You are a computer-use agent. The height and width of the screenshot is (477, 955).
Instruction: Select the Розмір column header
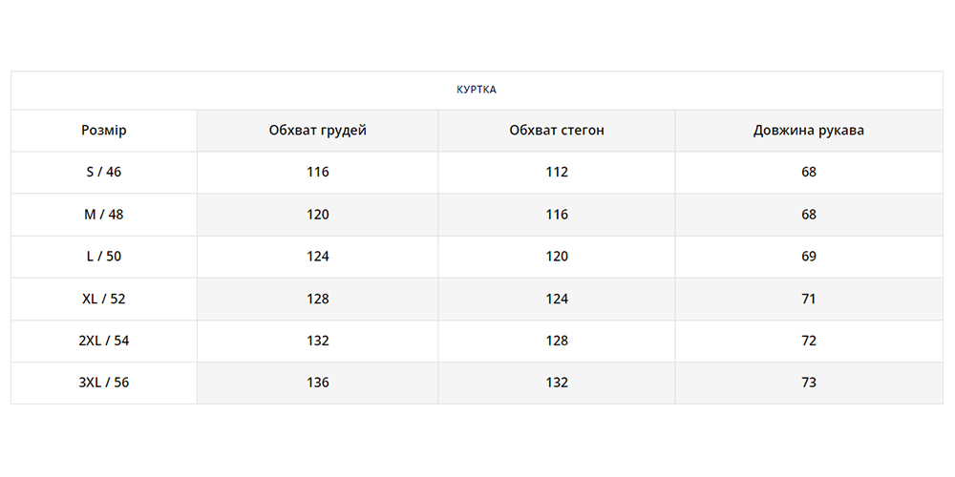(104, 131)
